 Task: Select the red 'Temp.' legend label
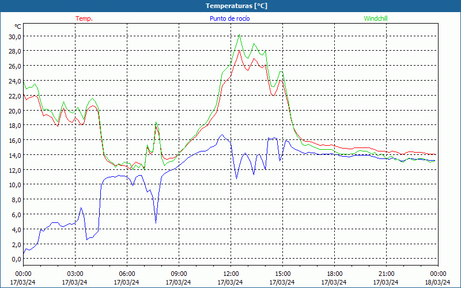tap(84, 18)
